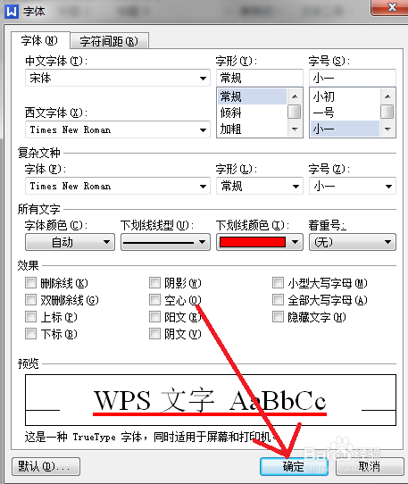Open 复杂文种 字号(Z) dropdown
Screen dimensions: 408x484
coord(353,186)
